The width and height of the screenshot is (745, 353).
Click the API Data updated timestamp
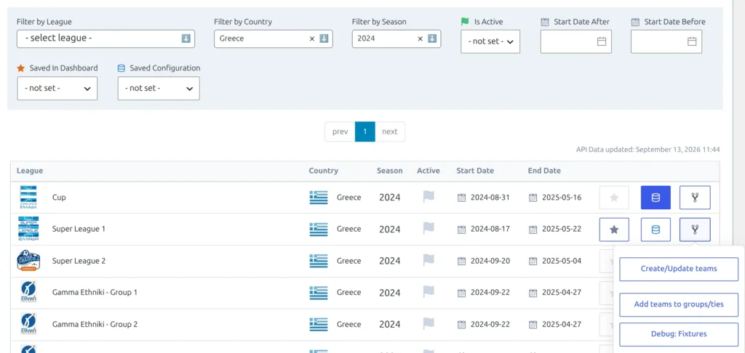(648, 150)
